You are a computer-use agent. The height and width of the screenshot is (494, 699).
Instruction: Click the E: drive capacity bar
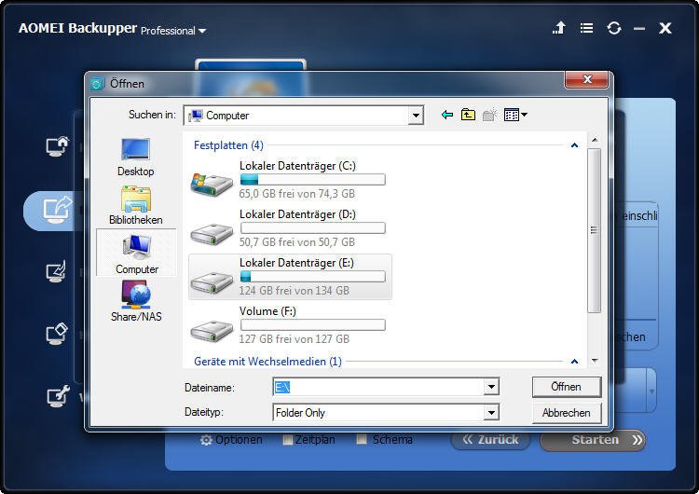[312, 277]
